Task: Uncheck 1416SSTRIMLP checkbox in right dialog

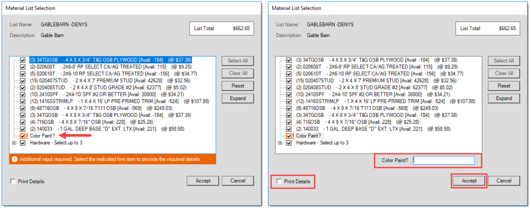Action: (x=289, y=101)
